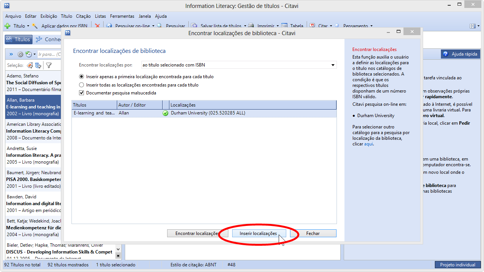Open the Listas menu
484x272 pixels.
click(x=101, y=16)
